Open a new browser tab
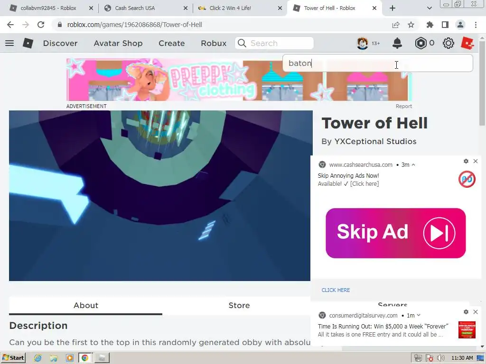This screenshot has height=364, width=486. coord(393,8)
